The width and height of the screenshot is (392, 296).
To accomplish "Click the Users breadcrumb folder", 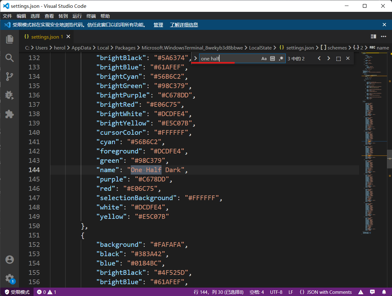I will [x=42, y=48].
